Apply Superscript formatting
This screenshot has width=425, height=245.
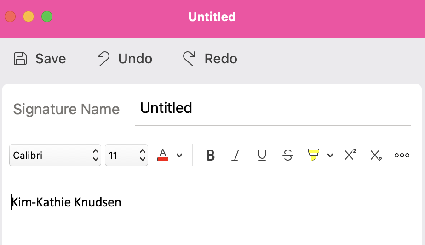350,155
